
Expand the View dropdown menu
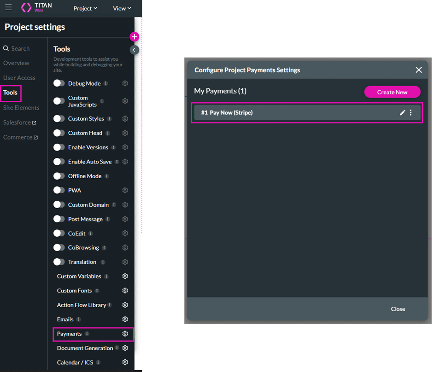click(x=122, y=8)
